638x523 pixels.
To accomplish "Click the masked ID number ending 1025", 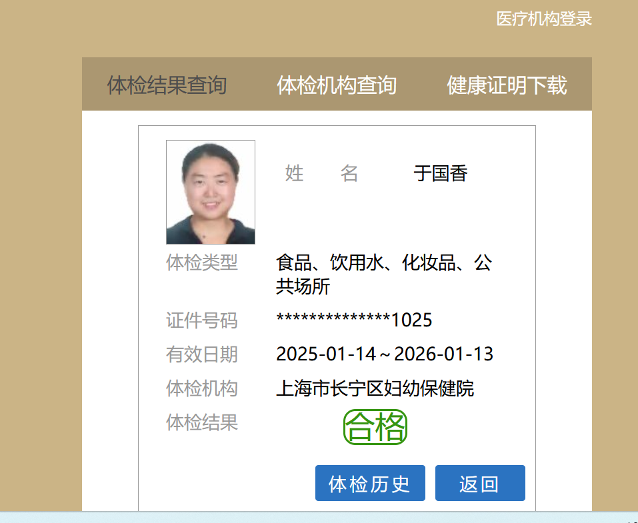I will [354, 320].
